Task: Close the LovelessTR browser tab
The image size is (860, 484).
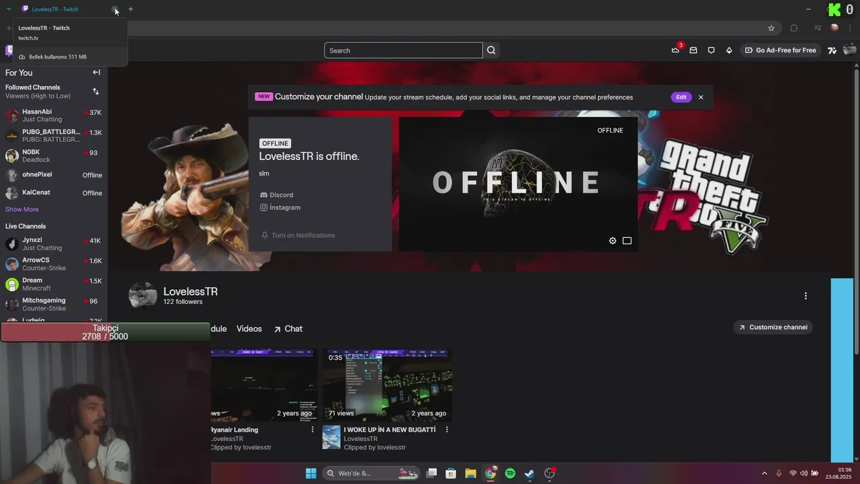Action: click(116, 9)
